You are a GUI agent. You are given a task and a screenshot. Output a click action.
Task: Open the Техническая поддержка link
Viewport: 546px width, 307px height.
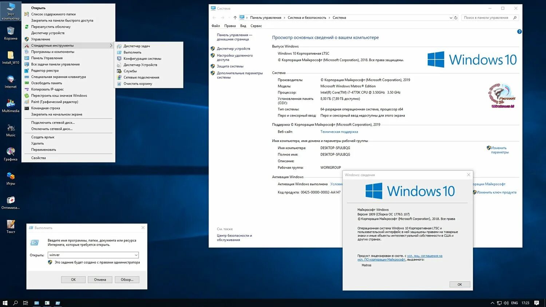tap(339, 132)
